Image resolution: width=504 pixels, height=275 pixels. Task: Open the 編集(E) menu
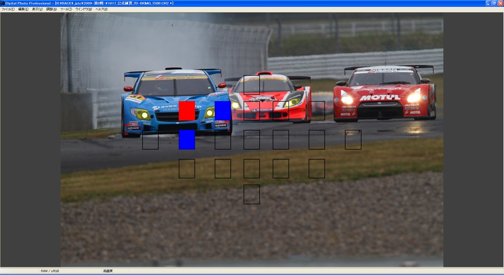tap(23, 9)
